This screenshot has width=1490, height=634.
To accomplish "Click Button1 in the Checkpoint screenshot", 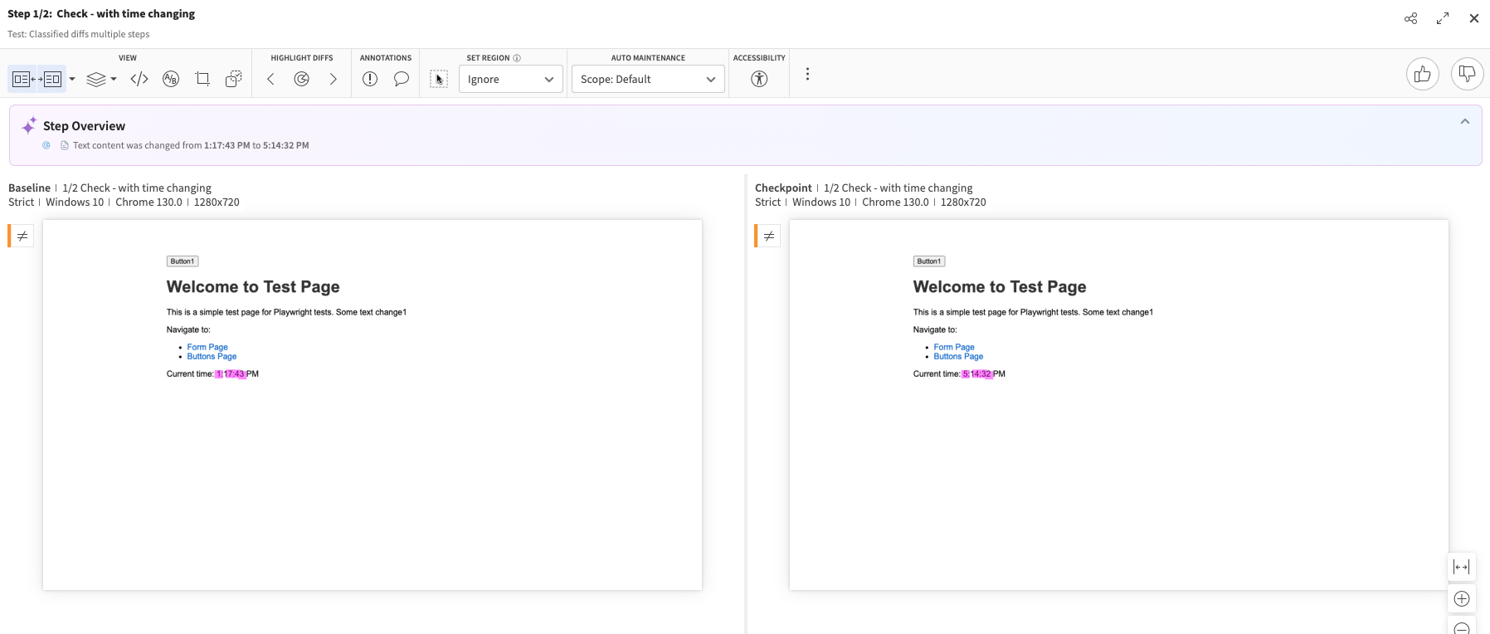I will 929,261.
